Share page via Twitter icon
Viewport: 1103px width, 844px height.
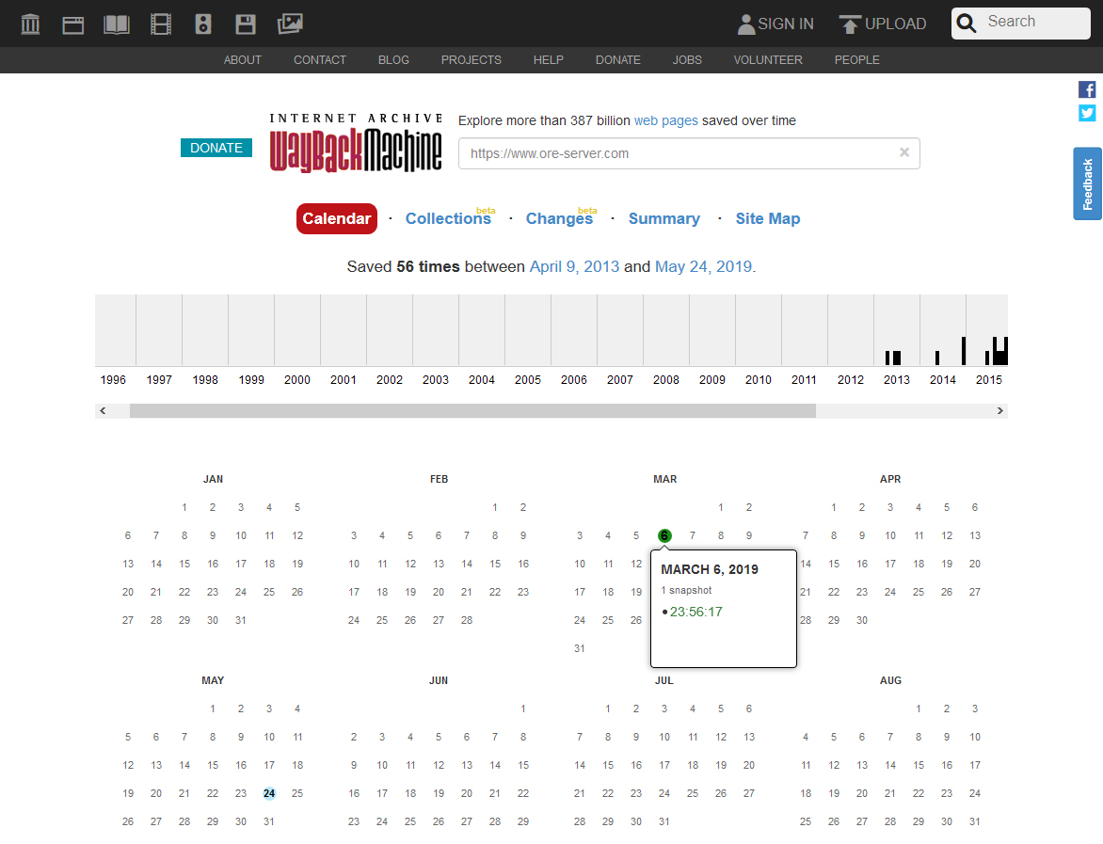[1087, 113]
